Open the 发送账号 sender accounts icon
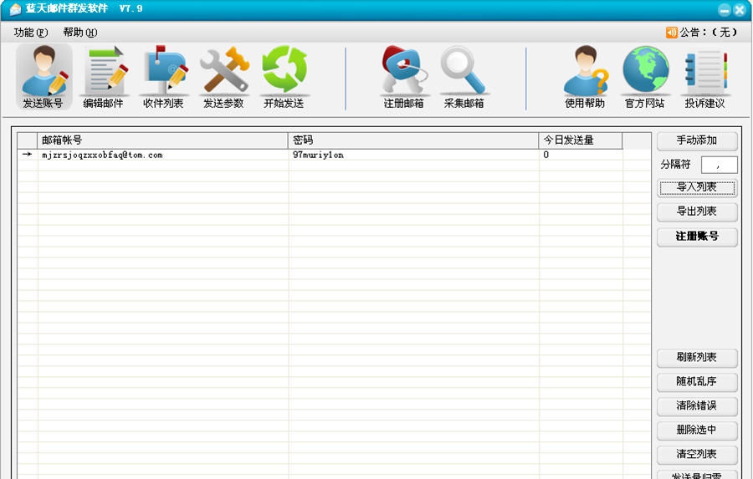Image resolution: width=753 pixels, height=479 pixels. click(44, 77)
